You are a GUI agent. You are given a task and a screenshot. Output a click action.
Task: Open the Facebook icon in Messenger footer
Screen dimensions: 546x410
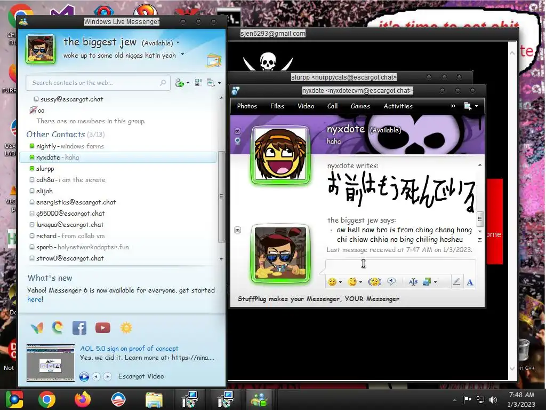(79, 328)
